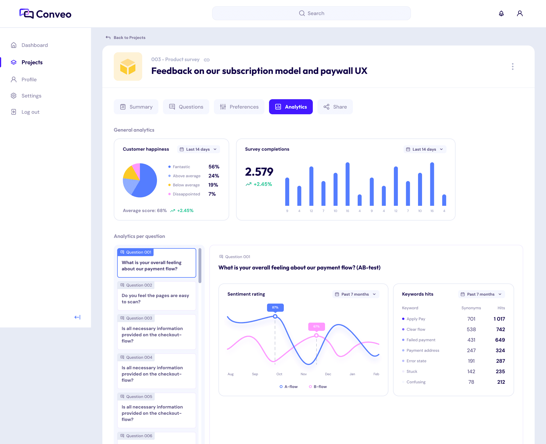This screenshot has width=546, height=444.
Task: Collapse the sidebar with the arrow icon
Action: [77, 317]
